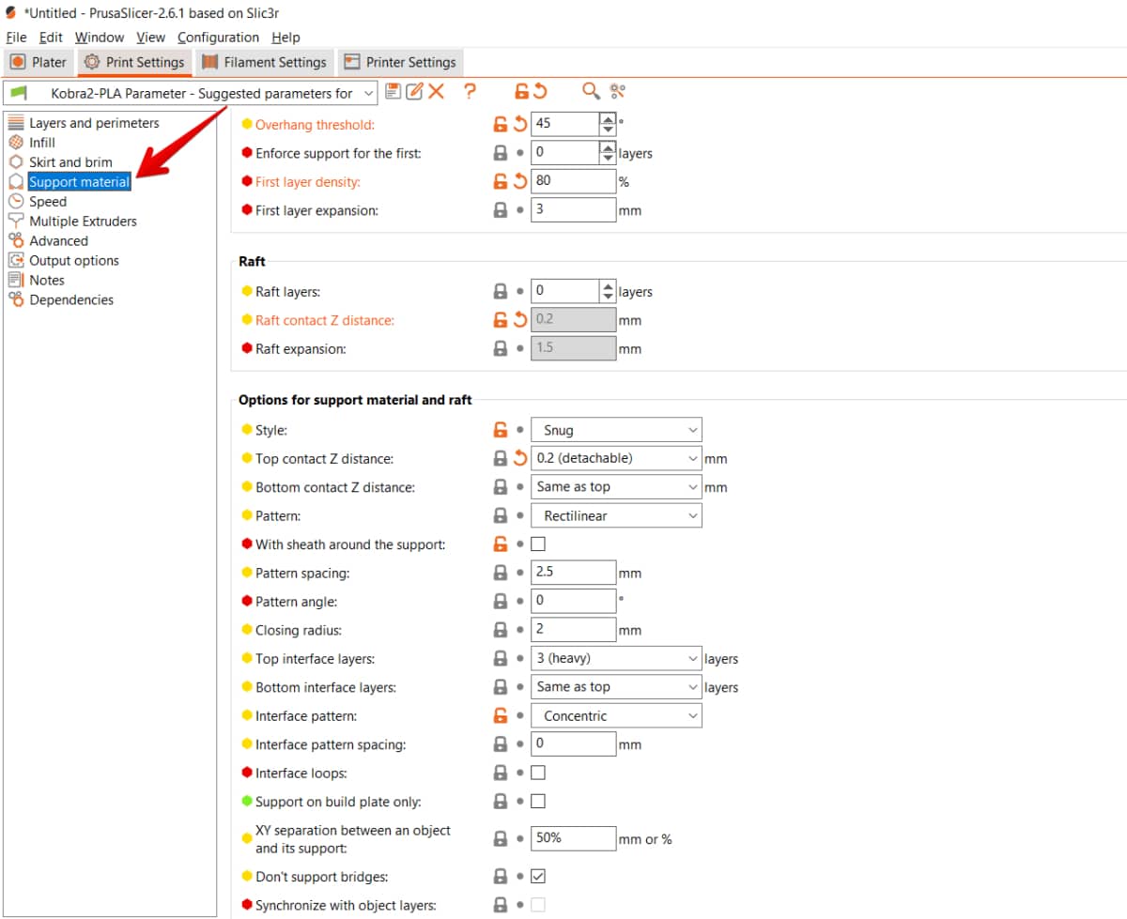1127x919 pixels.
Task: Open the File menu
Action: (17, 37)
